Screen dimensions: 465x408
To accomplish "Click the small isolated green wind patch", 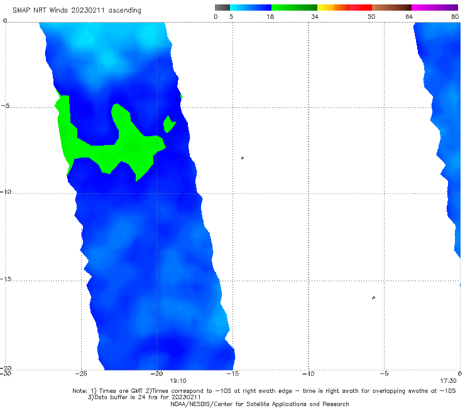I will [x=169, y=124].
